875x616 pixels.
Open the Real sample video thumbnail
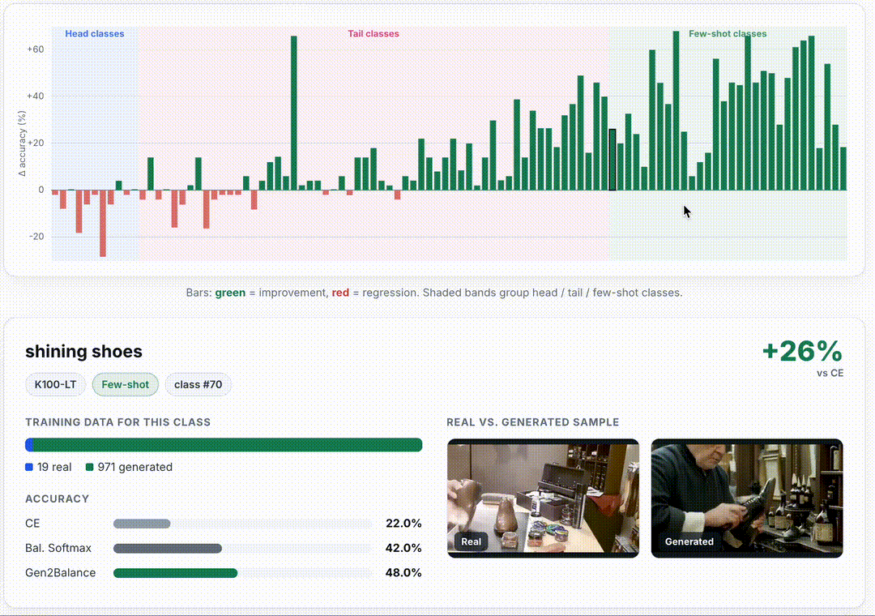pos(543,498)
